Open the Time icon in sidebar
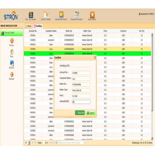 click(x=12, y=52)
